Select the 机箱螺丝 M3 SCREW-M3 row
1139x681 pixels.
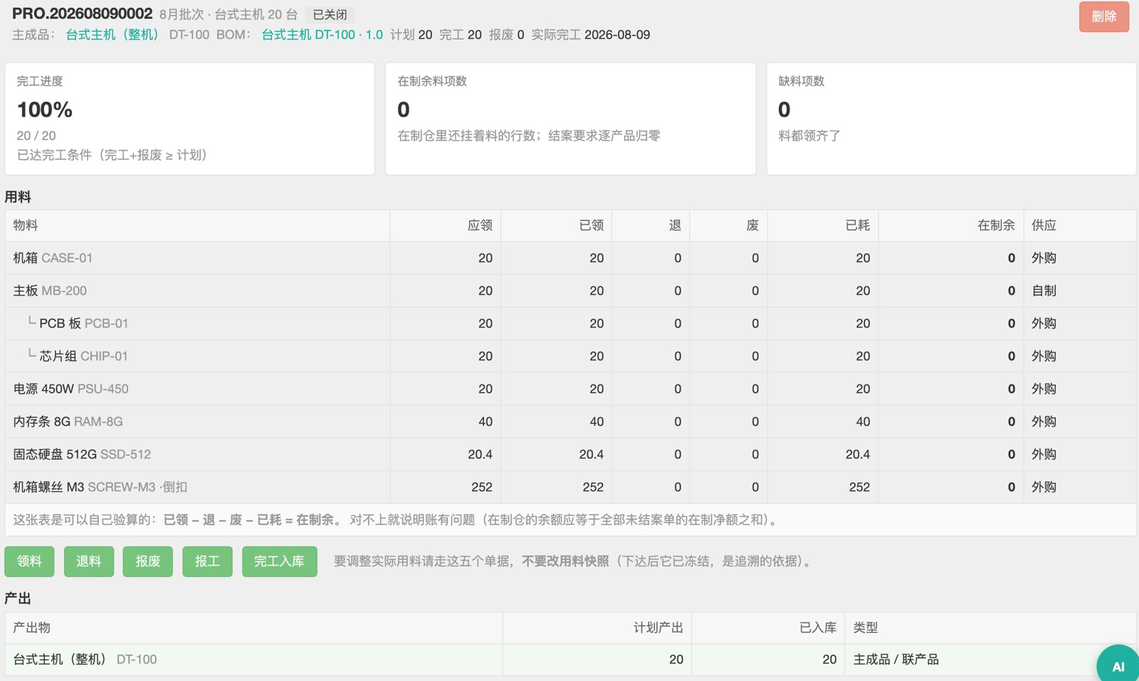click(570, 487)
